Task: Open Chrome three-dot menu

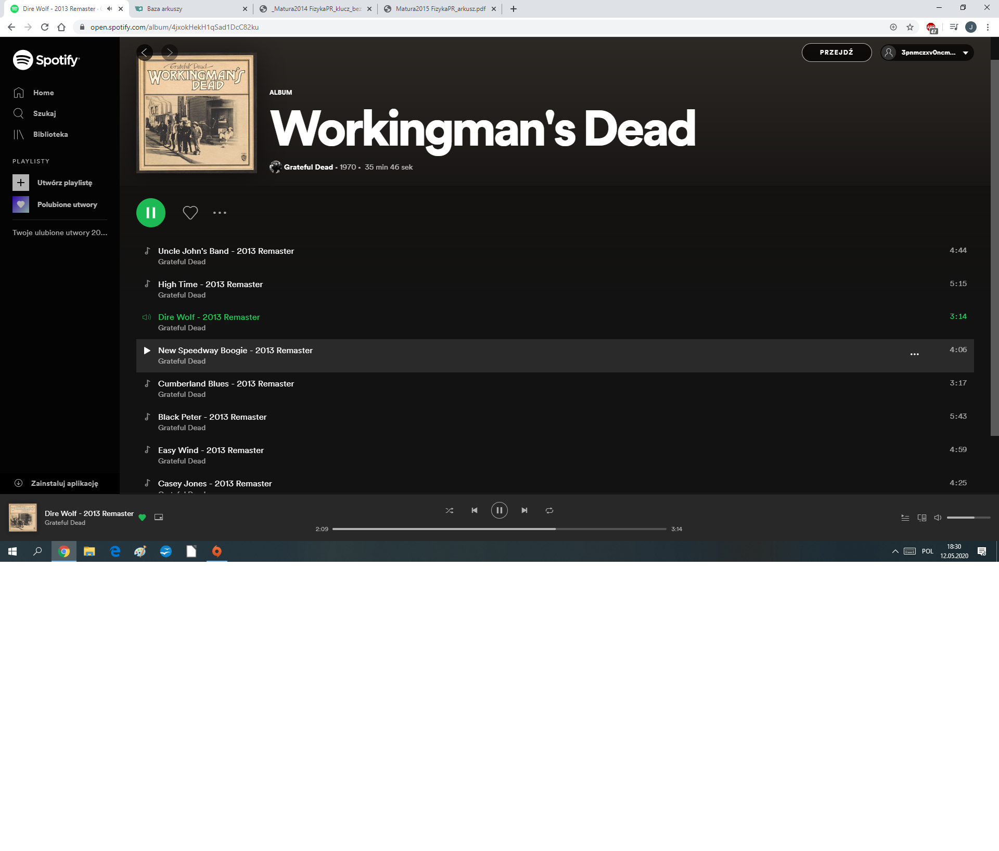Action: point(988,27)
